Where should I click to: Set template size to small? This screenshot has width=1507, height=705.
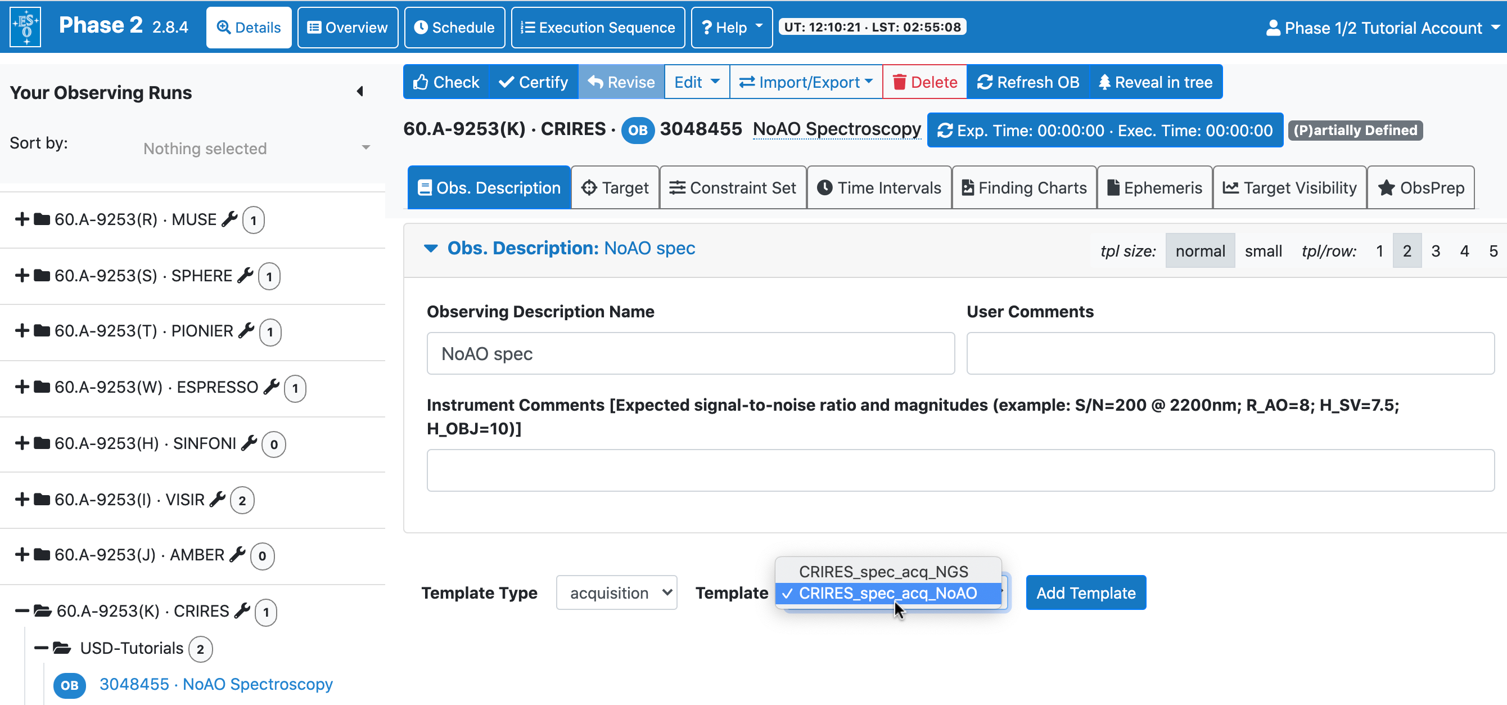coord(1262,250)
